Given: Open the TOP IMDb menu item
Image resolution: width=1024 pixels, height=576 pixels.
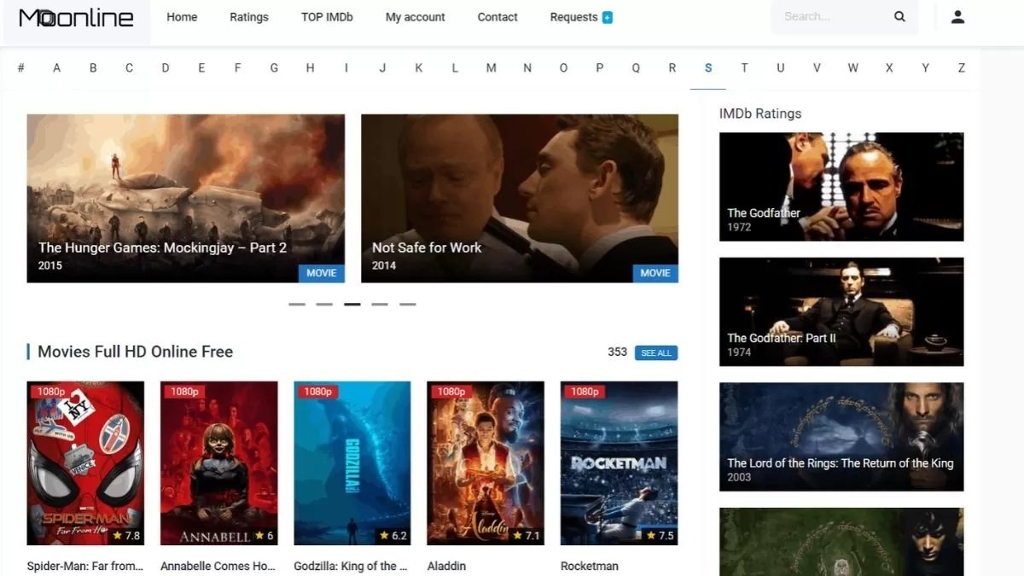Looking at the screenshot, I should tap(327, 17).
